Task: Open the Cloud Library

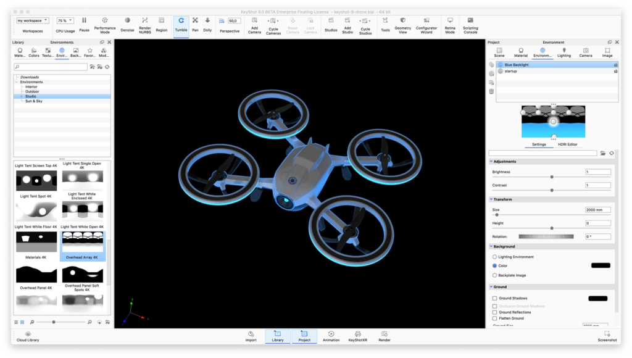Action: pyautogui.click(x=28, y=336)
